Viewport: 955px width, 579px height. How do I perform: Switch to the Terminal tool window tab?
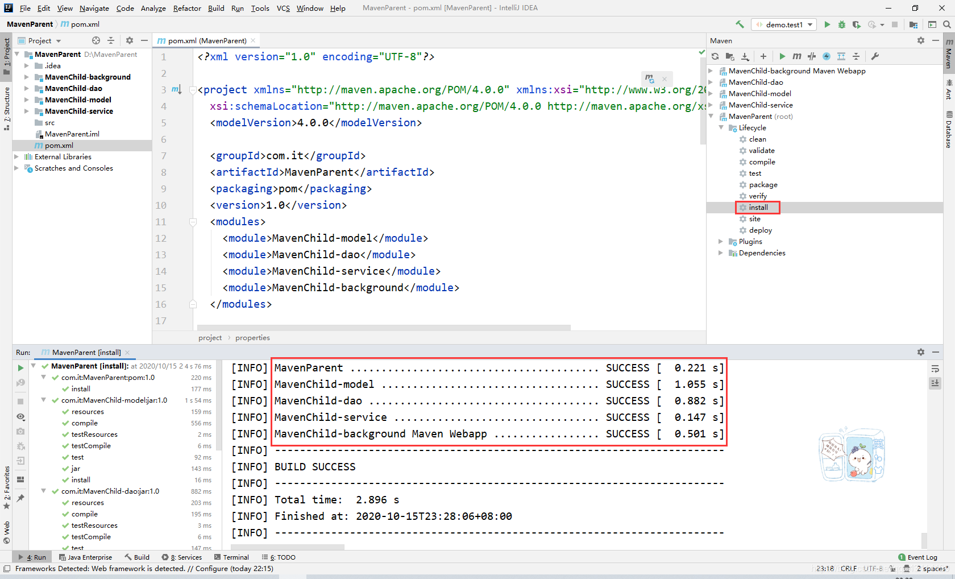point(231,557)
